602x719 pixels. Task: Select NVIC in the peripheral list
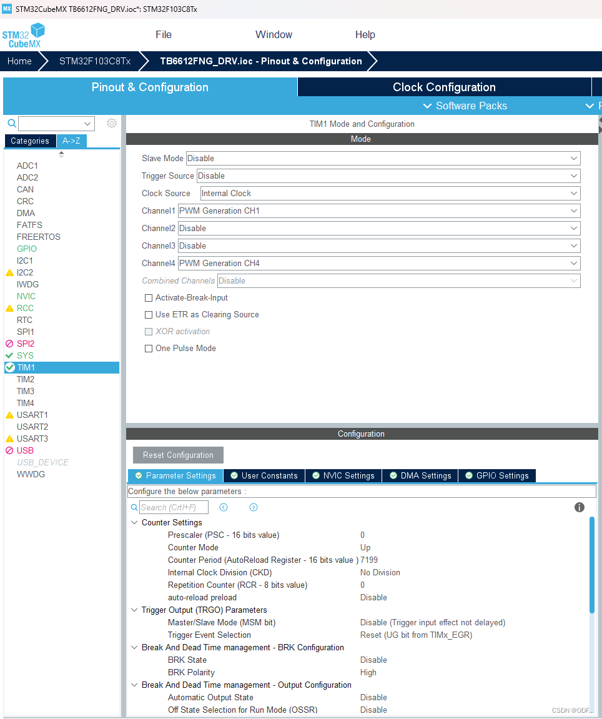click(26, 296)
